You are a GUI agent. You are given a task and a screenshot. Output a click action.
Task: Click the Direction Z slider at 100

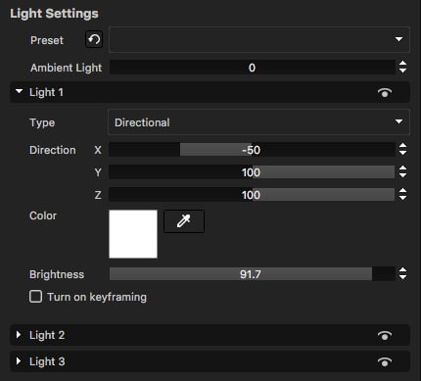pos(252,195)
